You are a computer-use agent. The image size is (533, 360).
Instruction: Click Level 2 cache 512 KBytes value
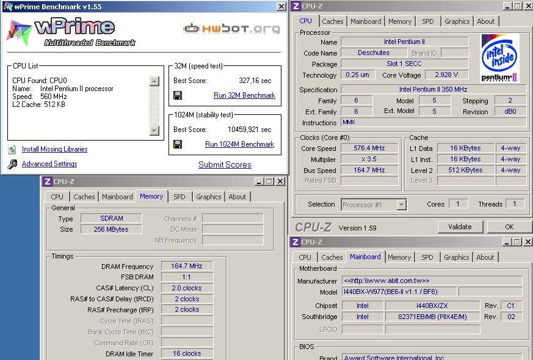[465, 170]
